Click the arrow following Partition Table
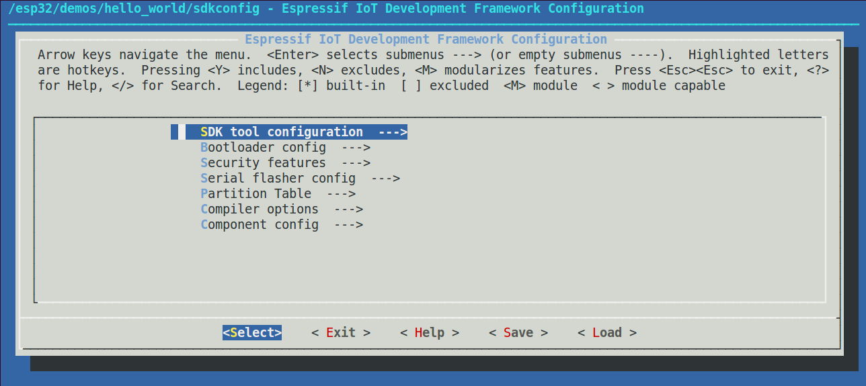866x386 pixels. (341, 193)
